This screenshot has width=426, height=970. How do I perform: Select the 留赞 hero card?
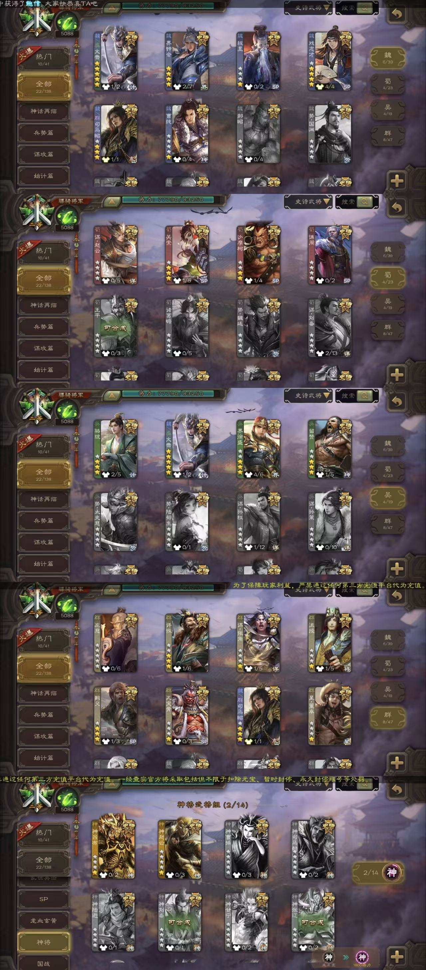(x=330, y=447)
